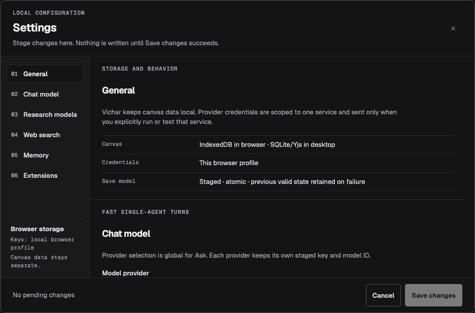The width and height of the screenshot is (475, 313).
Task: Click "Canvas data stays separate." note
Action: (x=39, y=261)
